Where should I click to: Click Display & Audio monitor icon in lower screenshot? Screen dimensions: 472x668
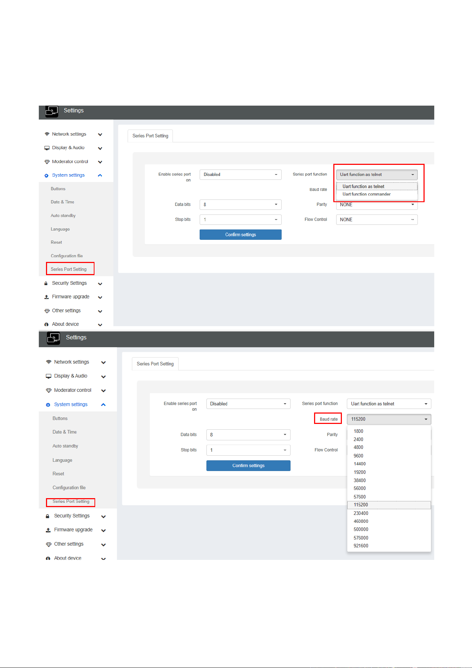[48, 376]
